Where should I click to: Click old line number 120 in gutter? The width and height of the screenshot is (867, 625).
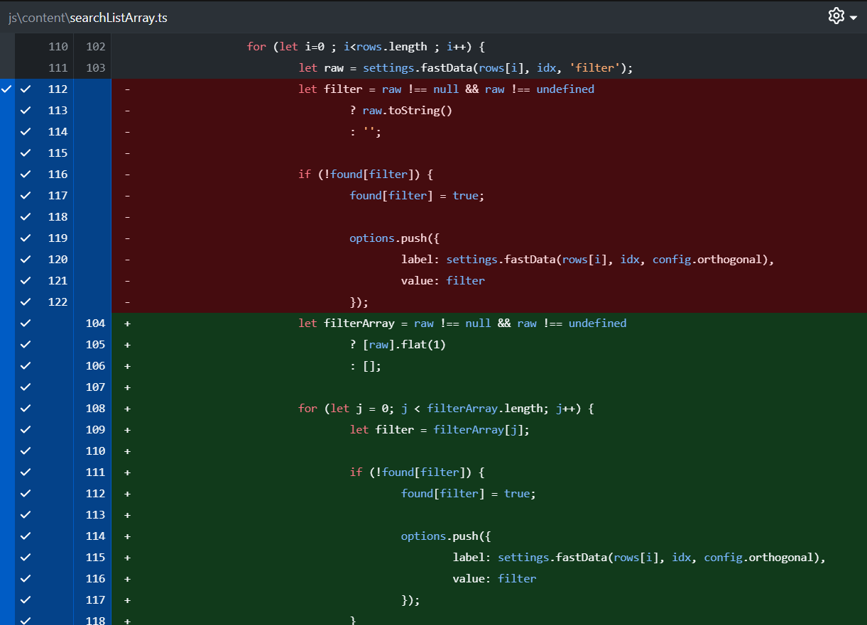point(58,260)
